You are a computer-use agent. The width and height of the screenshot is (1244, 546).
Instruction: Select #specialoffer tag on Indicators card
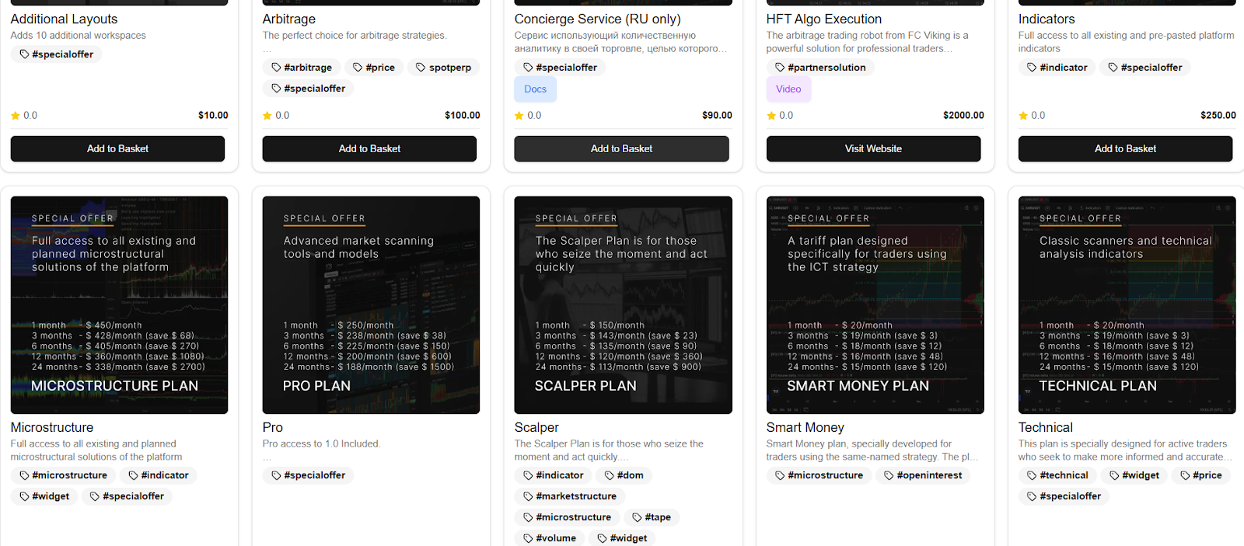[x=1144, y=68]
